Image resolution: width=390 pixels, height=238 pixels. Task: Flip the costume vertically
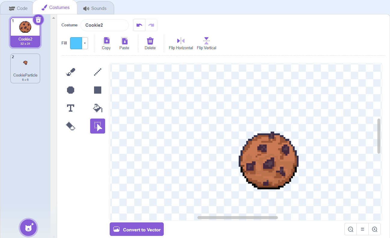[x=206, y=44]
